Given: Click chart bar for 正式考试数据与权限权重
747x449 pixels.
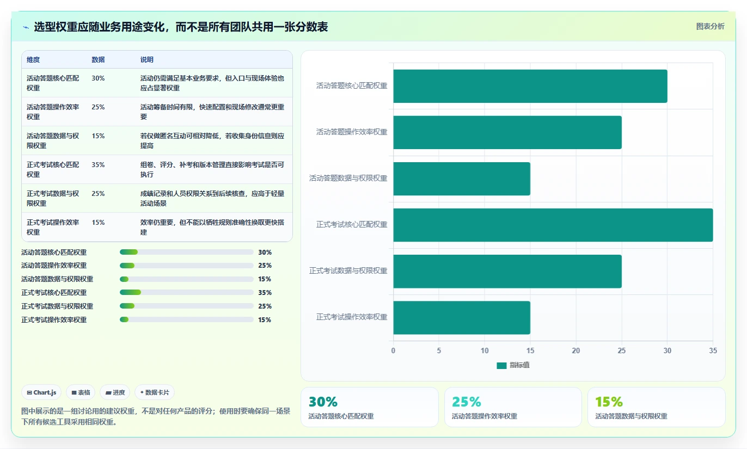Looking at the screenshot, I should (507, 271).
